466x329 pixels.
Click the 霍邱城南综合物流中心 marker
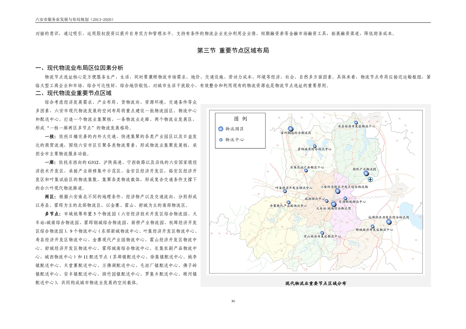click(x=314, y=146)
